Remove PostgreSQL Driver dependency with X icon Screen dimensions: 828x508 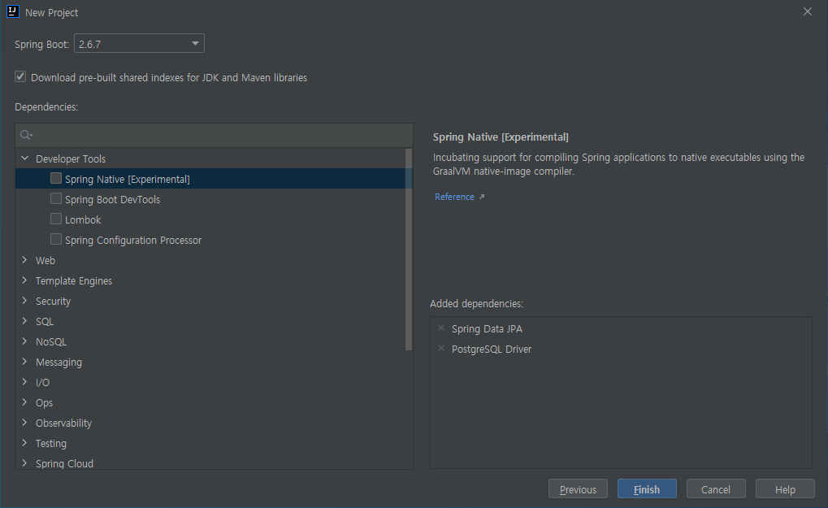coord(441,349)
